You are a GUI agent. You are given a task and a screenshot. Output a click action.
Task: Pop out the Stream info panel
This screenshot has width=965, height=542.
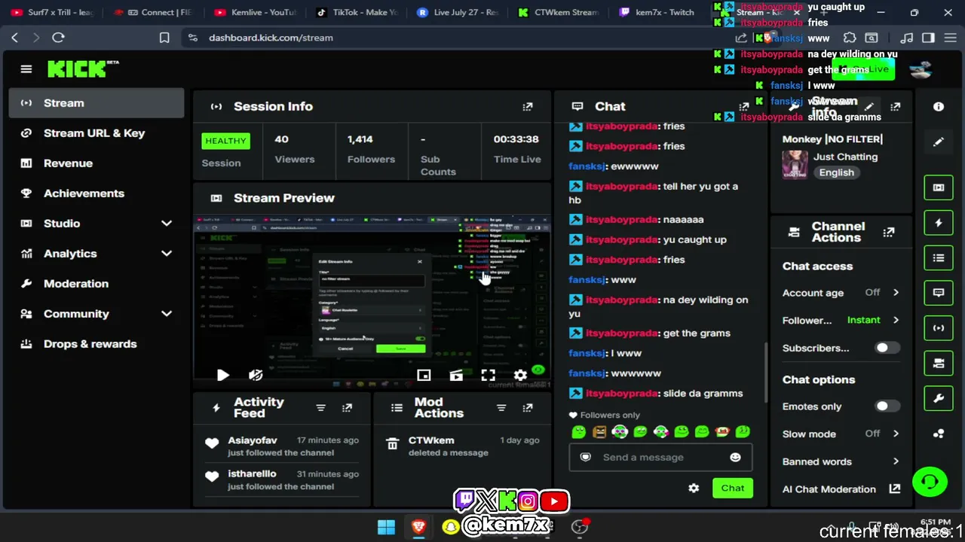tap(896, 107)
